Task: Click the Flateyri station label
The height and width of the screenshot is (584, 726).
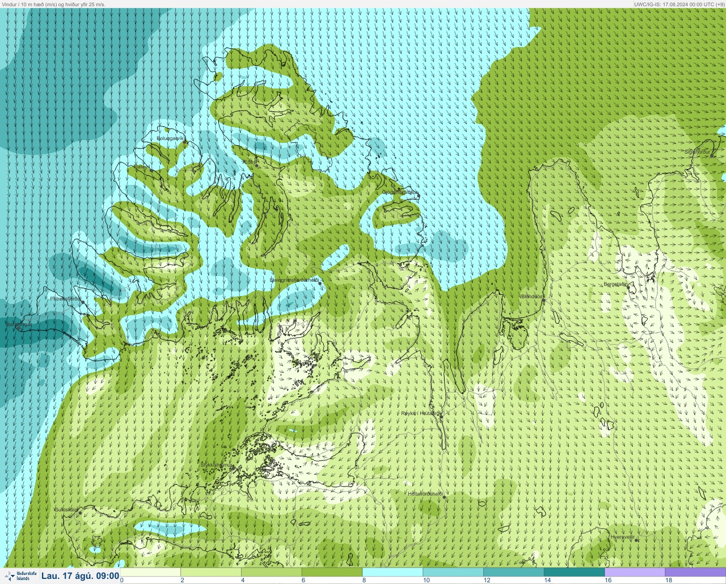Action: point(142,167)
